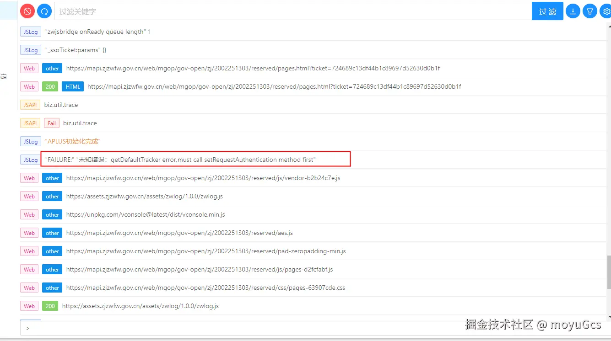Click the red Fail tag on biz.util.trace
The image size is (611, 341).
coord(52,123)
